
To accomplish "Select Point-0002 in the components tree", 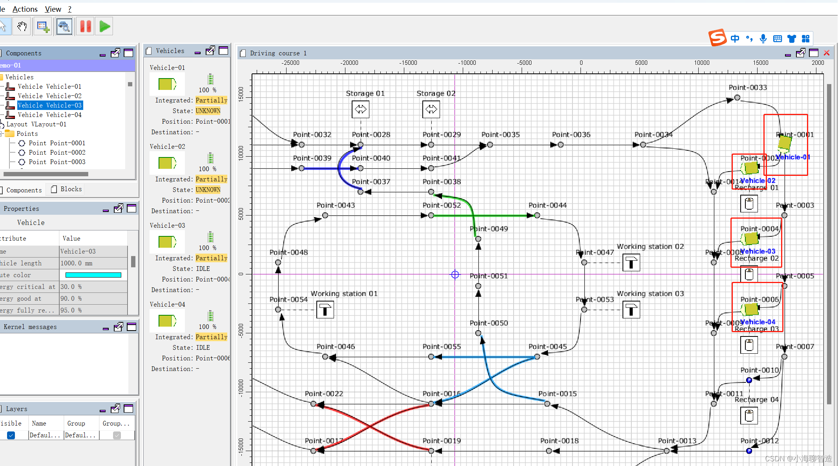I will (x=57, y=152).
